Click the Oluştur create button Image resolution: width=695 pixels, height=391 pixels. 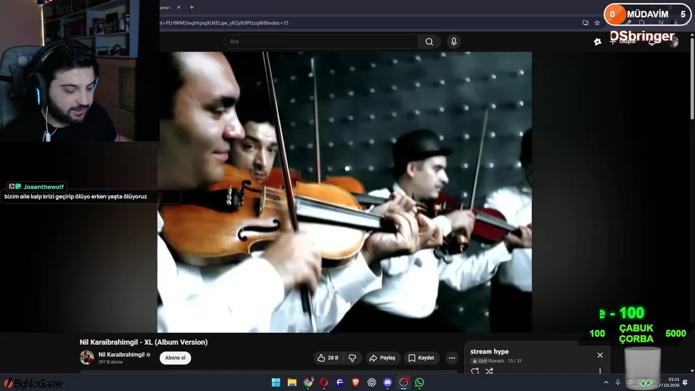coord(623,42)
